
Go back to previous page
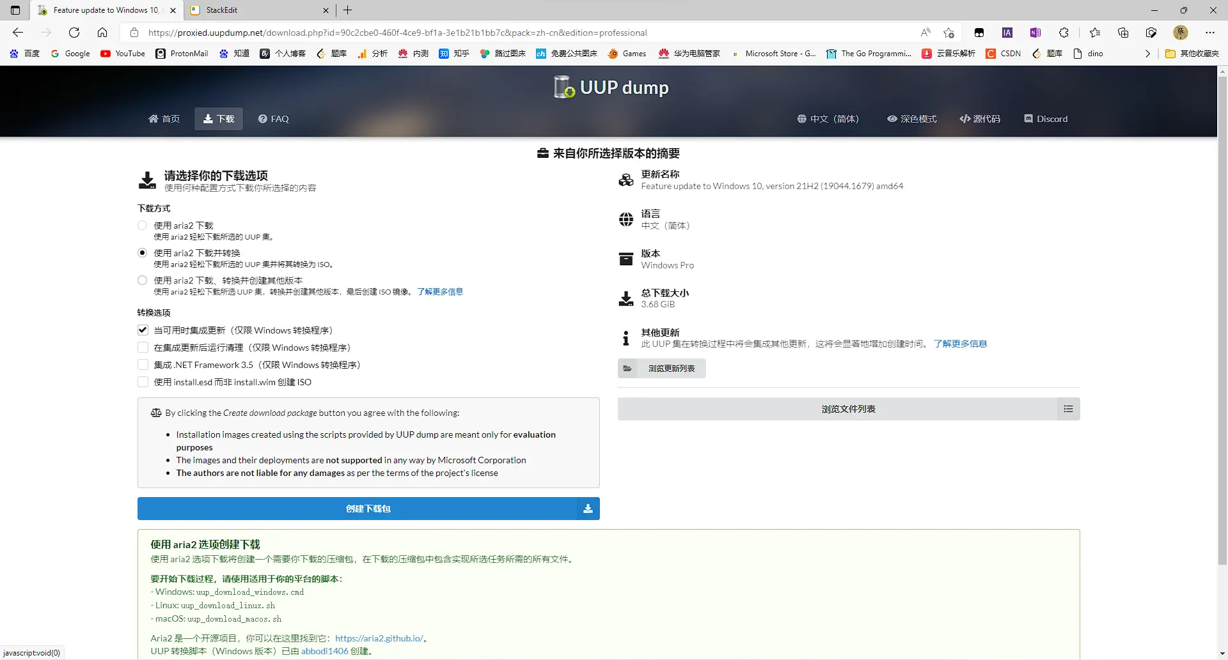pyautogui.click(x=18, y=33)
